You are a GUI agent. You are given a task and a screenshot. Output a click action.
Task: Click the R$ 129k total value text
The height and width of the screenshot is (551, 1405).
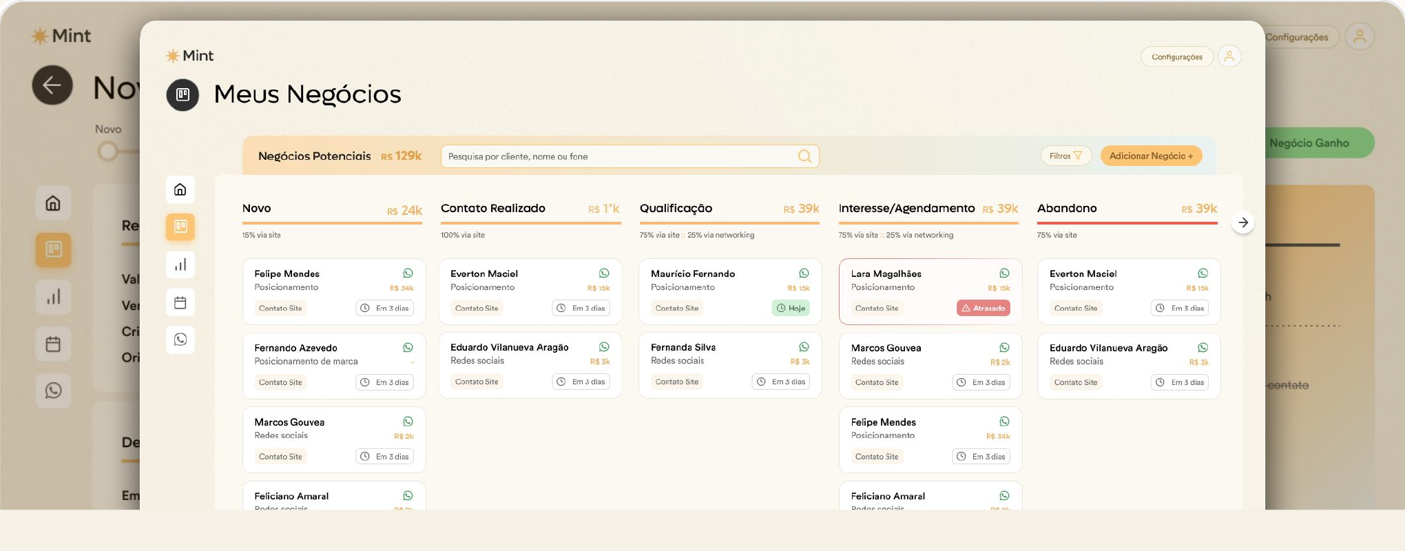point(402,156)
